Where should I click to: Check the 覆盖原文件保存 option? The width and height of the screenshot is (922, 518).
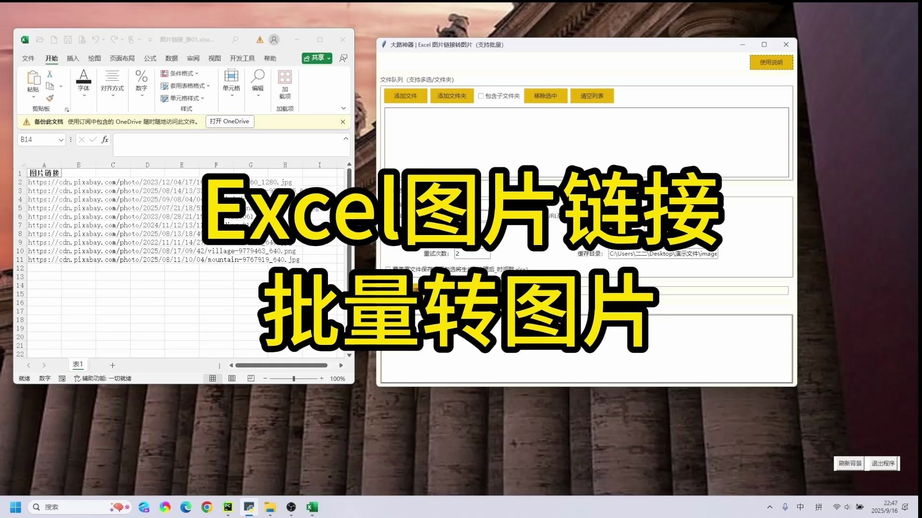[388, 269]
